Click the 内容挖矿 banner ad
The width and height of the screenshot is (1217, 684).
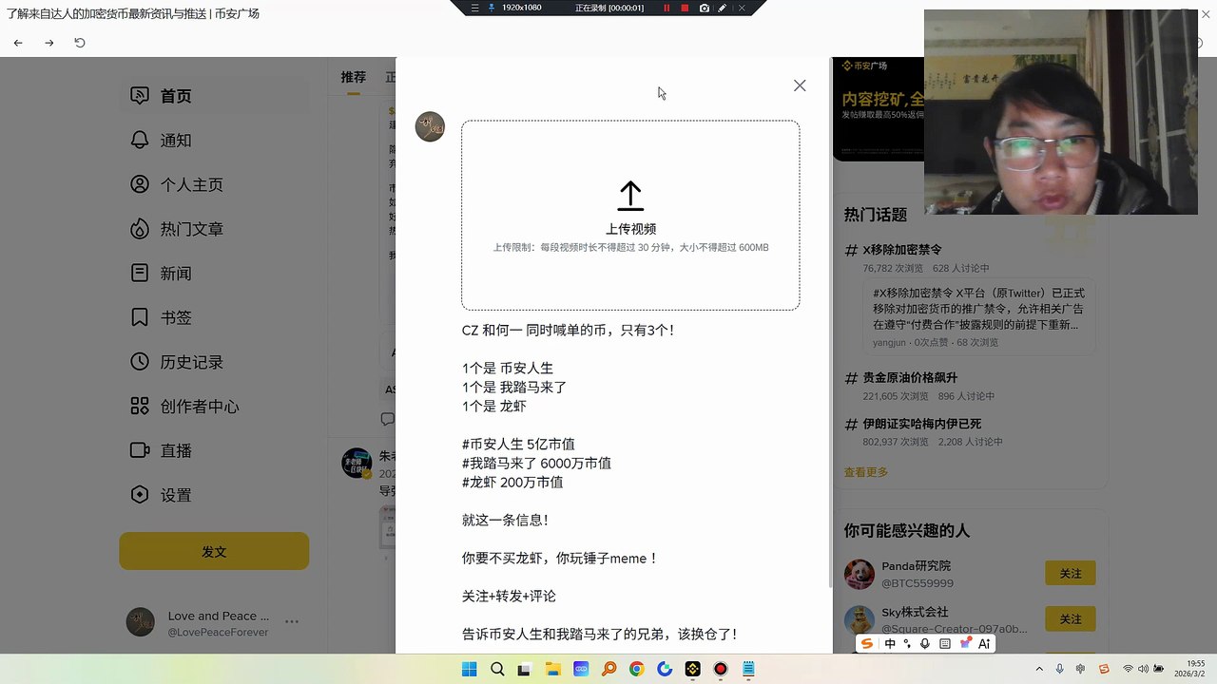tap(879, 108)
